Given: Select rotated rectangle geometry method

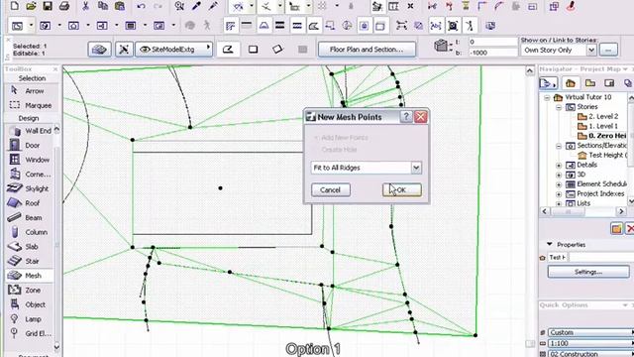Looking at the screenshot, I should pyautogui.click(x=277, y=50).
